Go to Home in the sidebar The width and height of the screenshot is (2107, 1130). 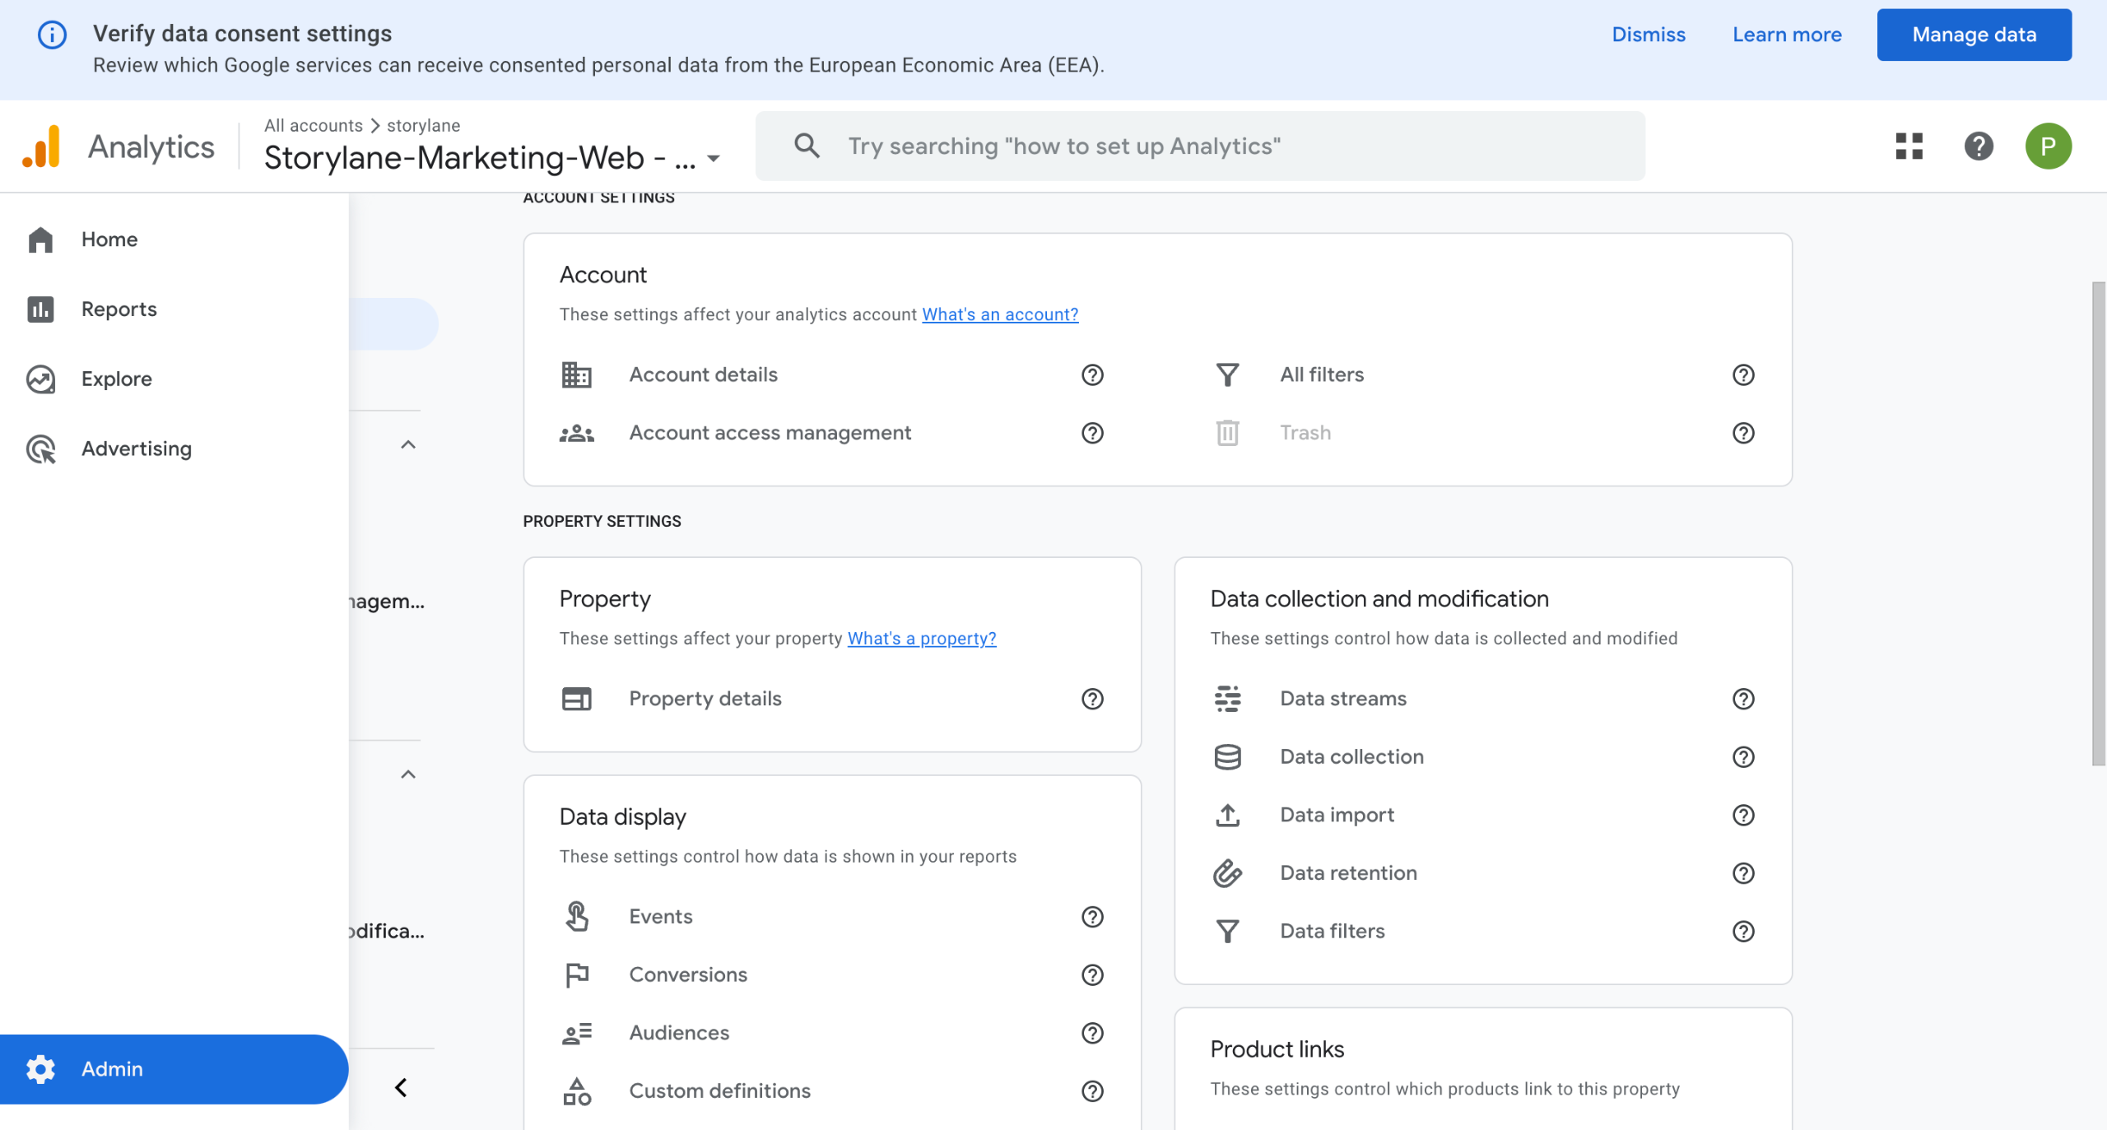(174, 239)
